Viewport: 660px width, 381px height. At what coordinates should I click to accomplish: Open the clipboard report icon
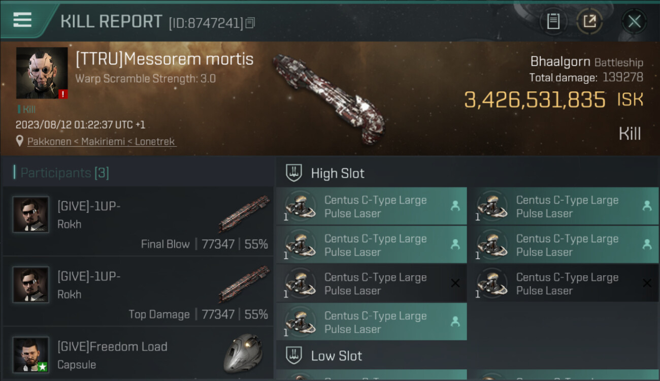(553, 21)
